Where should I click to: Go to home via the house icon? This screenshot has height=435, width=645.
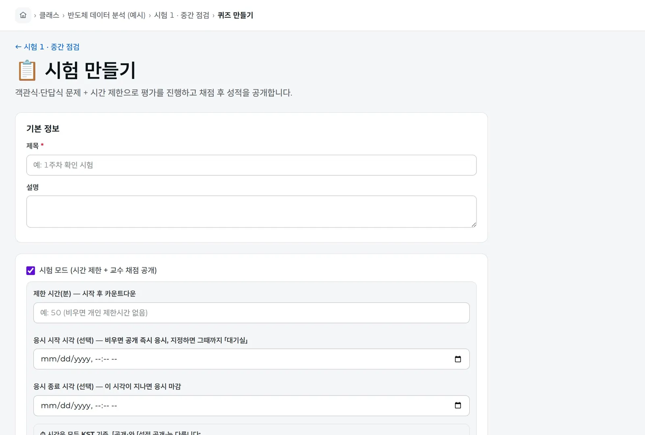(x=23, y=15)
